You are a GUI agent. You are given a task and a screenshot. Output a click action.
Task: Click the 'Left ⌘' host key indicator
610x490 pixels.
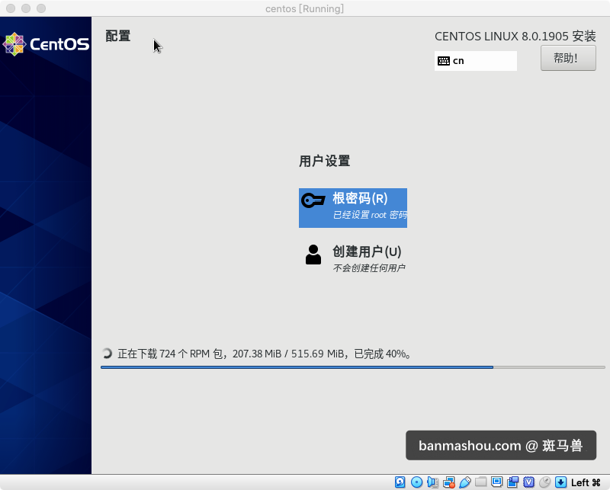pyautogui.click(x=586, y=482)
